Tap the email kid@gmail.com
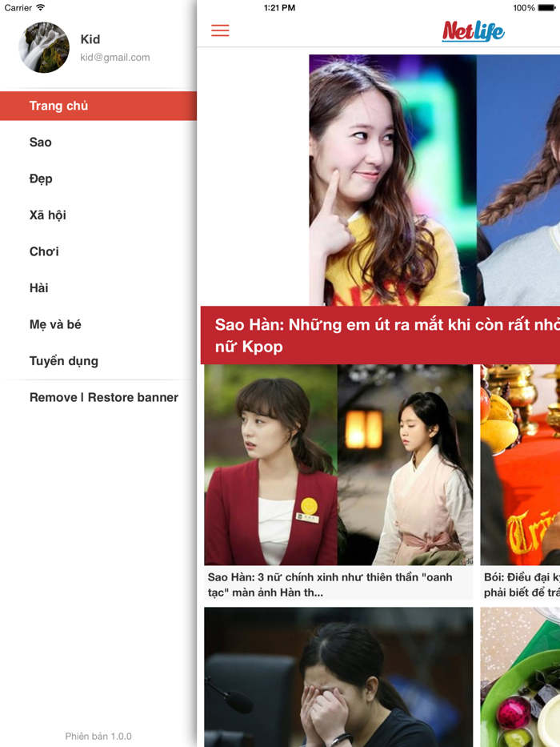This screenshot has width=560, height=747. tap(114, 57)
